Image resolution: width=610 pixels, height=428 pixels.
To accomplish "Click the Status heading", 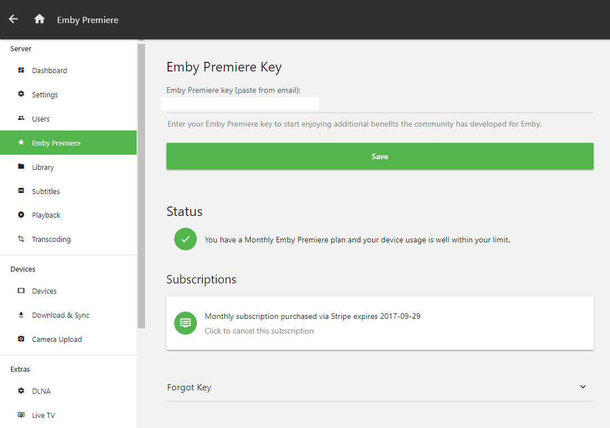I will (184, 211).
